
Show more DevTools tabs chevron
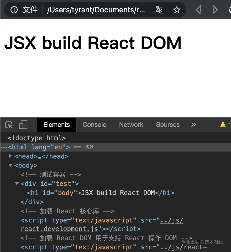tap(194, 125)
